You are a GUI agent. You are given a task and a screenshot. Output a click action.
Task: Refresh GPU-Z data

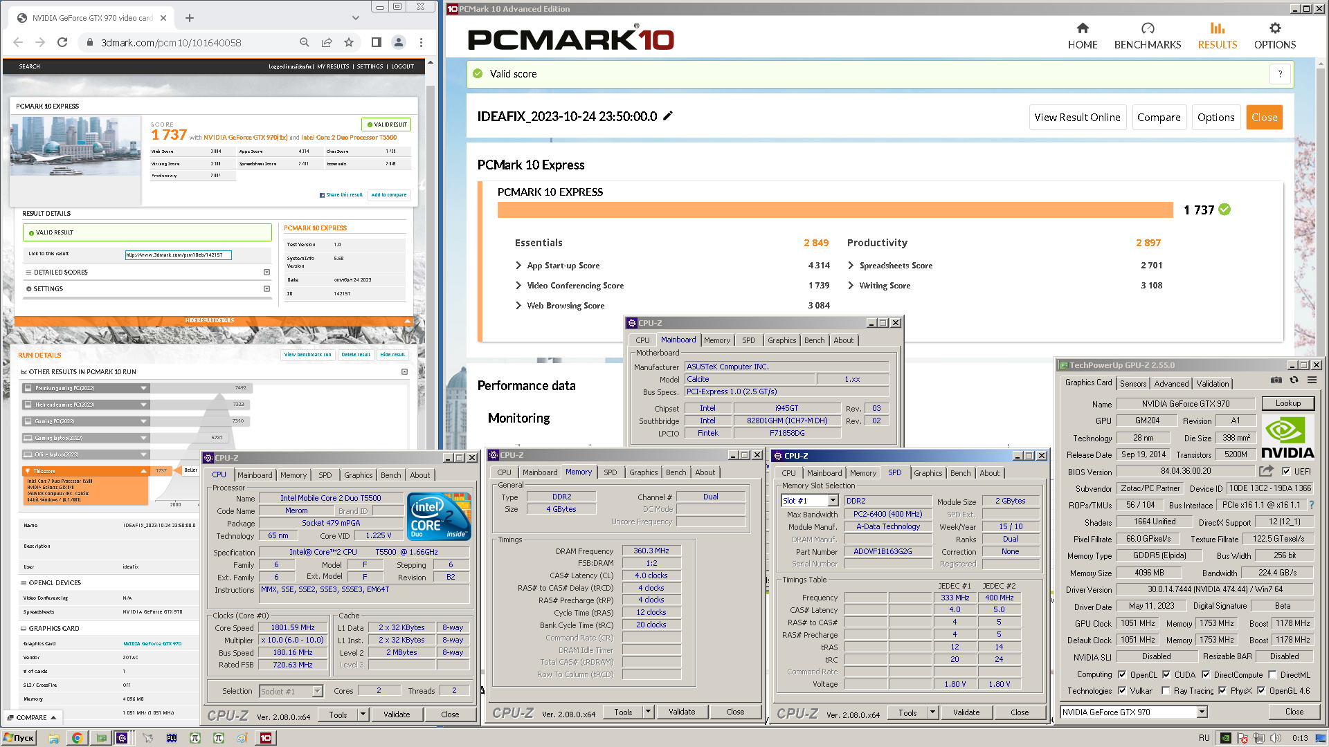(x=1294, y=380)
